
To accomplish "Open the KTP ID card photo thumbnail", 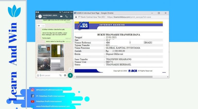I will [x=44, y=51].
